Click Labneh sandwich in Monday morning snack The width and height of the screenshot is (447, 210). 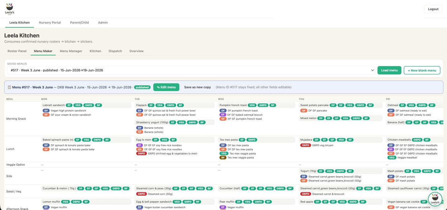[x=54, y=105]
